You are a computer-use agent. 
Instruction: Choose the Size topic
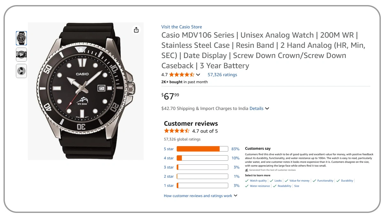click(x=296, y=186)
